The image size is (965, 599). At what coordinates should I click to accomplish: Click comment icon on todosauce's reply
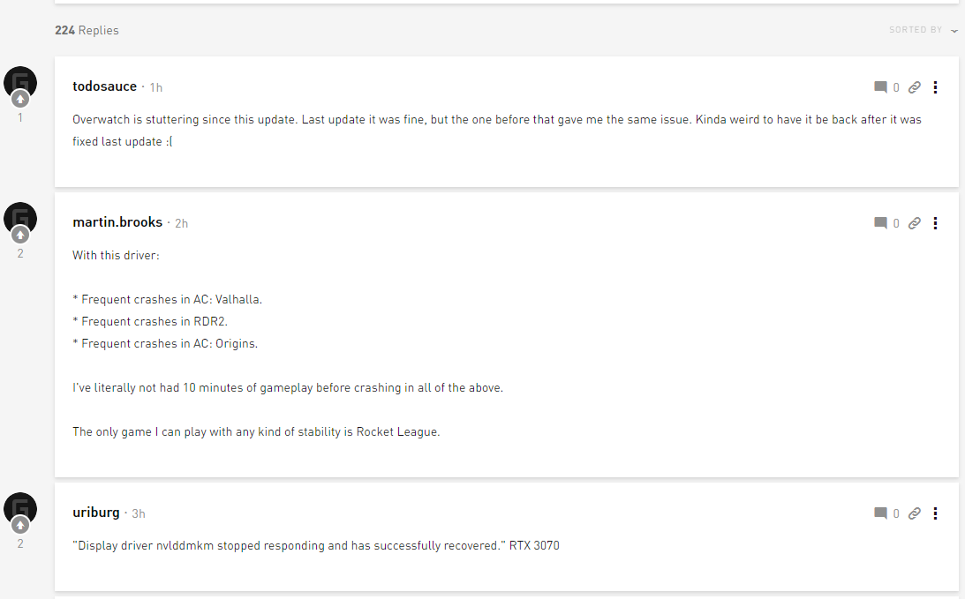pos(880,87)
